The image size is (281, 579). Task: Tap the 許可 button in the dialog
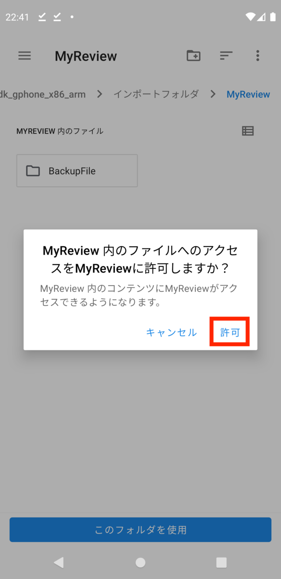pos(230,332)
